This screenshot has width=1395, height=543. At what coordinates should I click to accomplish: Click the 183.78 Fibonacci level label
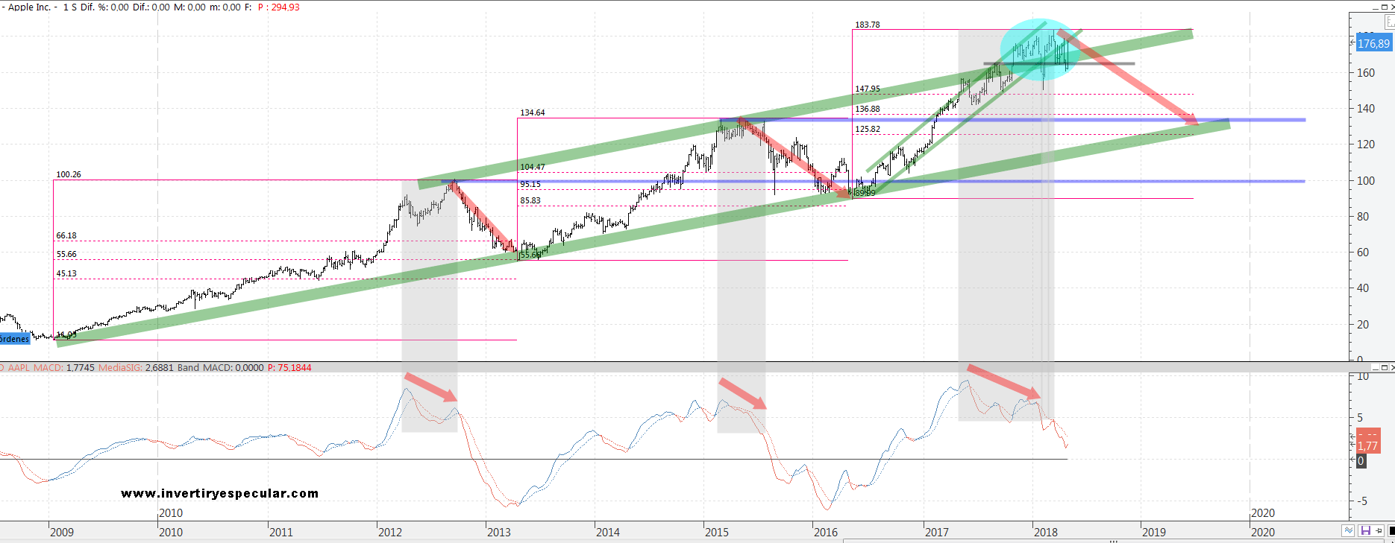[867, 25]
